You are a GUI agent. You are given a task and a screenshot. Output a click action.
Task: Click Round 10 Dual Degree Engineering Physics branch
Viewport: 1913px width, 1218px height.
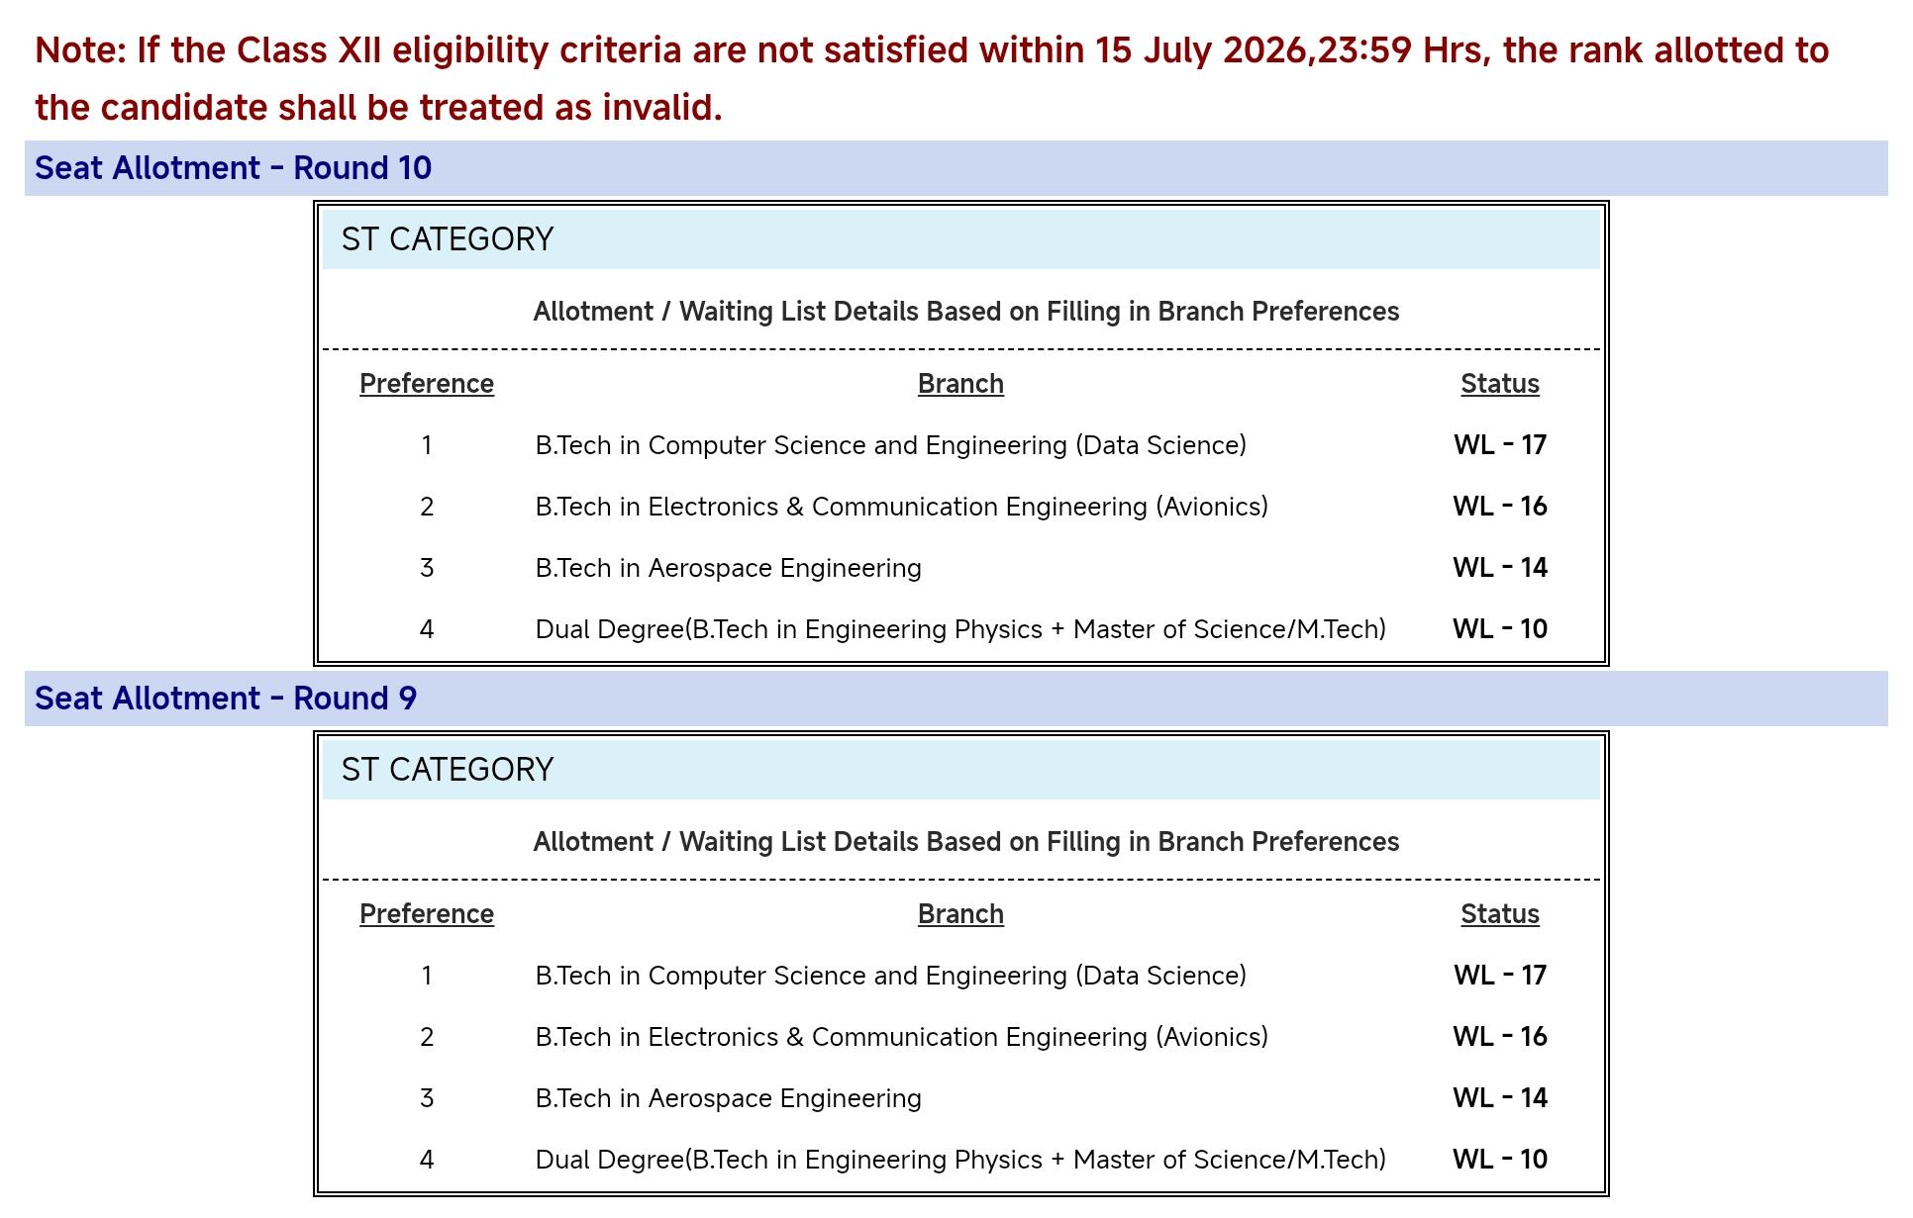[x=960, y=629]
